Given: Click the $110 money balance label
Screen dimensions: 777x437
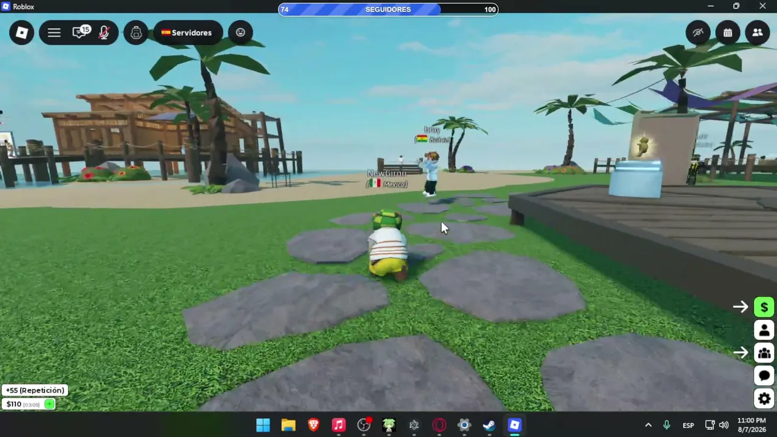Looking at the screenshot, I should click(14, 404).
